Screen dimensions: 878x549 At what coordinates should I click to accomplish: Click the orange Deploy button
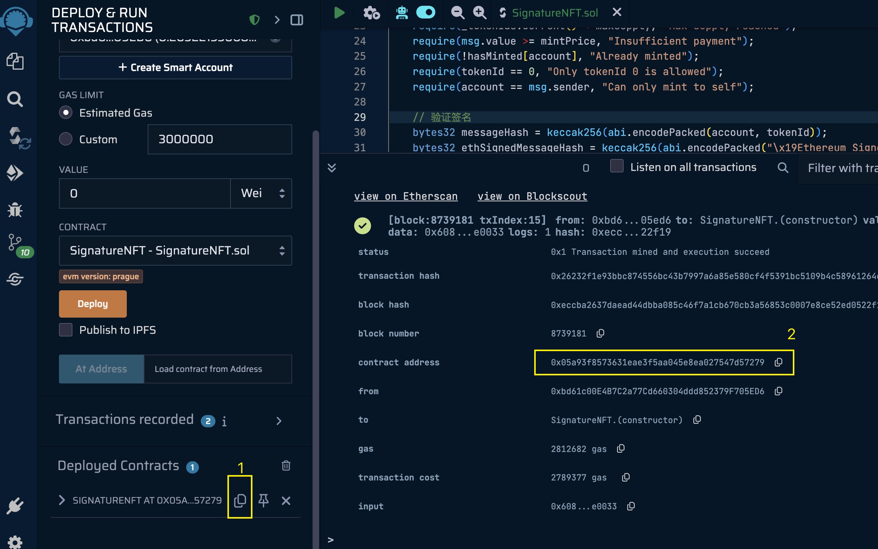click(93, 304)
